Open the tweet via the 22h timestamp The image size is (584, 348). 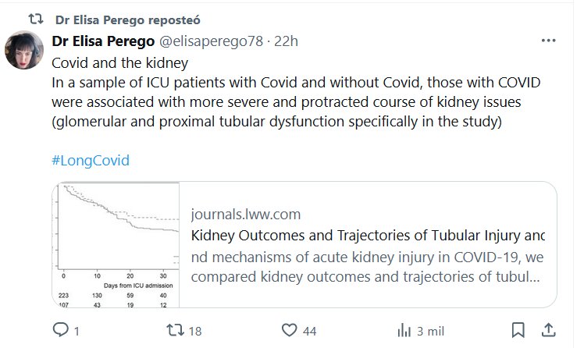pos(287,41)
